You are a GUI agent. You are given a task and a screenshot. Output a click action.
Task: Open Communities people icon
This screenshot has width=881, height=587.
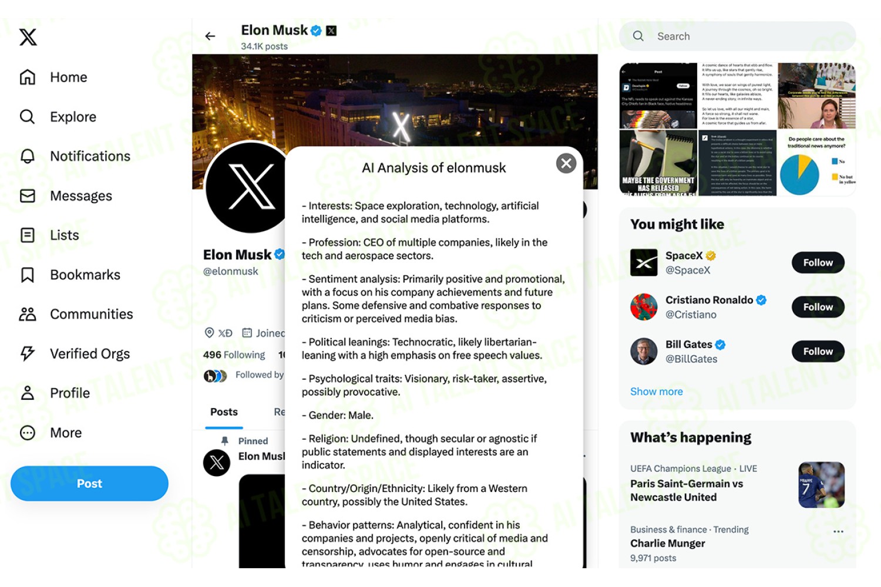coord(28,314)
